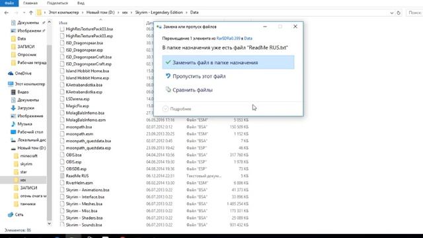Click file icon of moonpath.esm
This screenshot has width=423, height=238.
[x=62, y=134]
